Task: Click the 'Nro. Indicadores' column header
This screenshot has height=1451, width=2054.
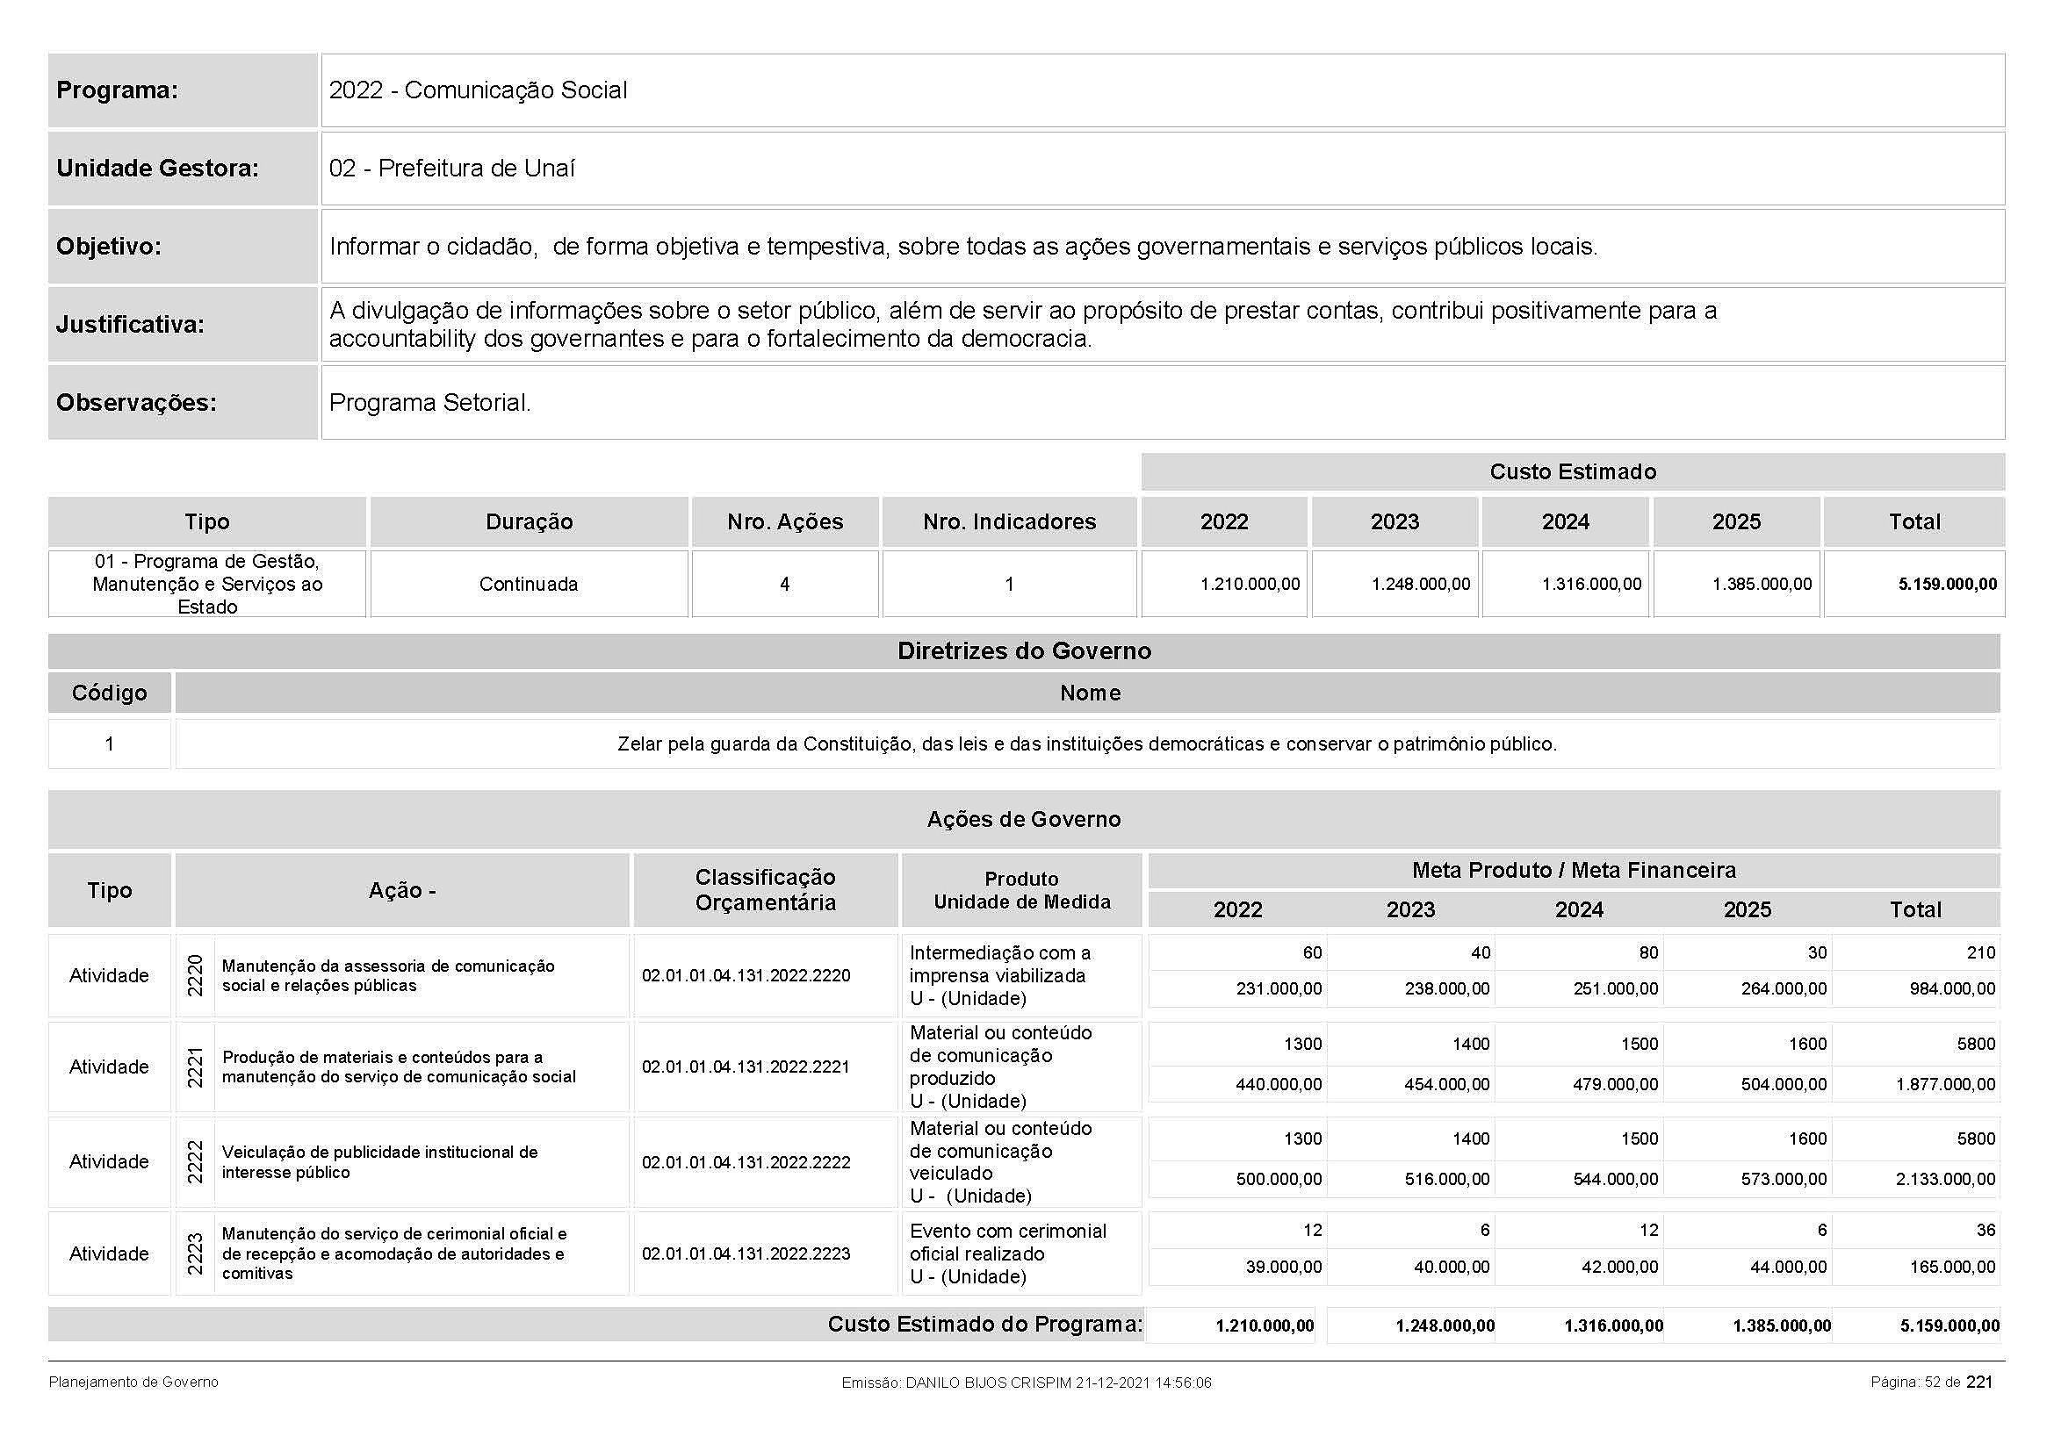Action: (x=1009, y=522)
